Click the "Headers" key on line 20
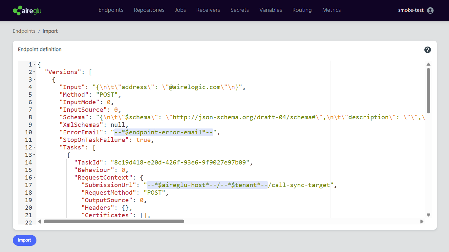This screenshot has height=252, width=449. (x=98, y=208)
